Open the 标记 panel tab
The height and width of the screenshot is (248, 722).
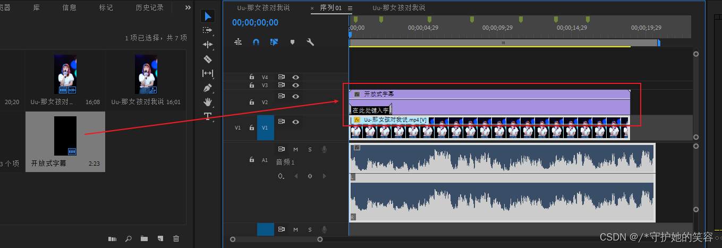(x=106, y=7)
